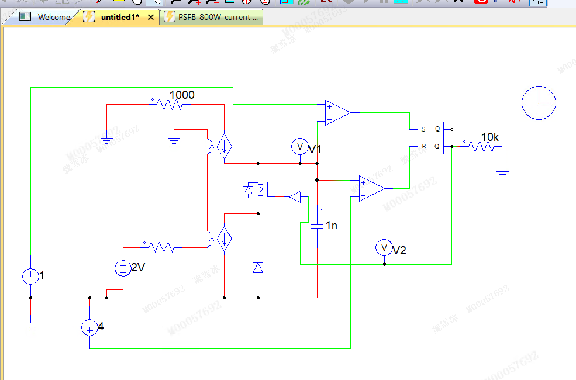Image resolution: width=576 pixels, height=380 pixels.
Task: Select ground wired to the current sensor
Action: click(174, 140)
